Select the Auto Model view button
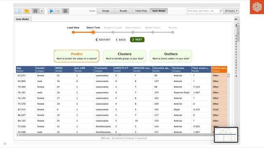Viewport: 264px width, 148px height. (159, 11)
